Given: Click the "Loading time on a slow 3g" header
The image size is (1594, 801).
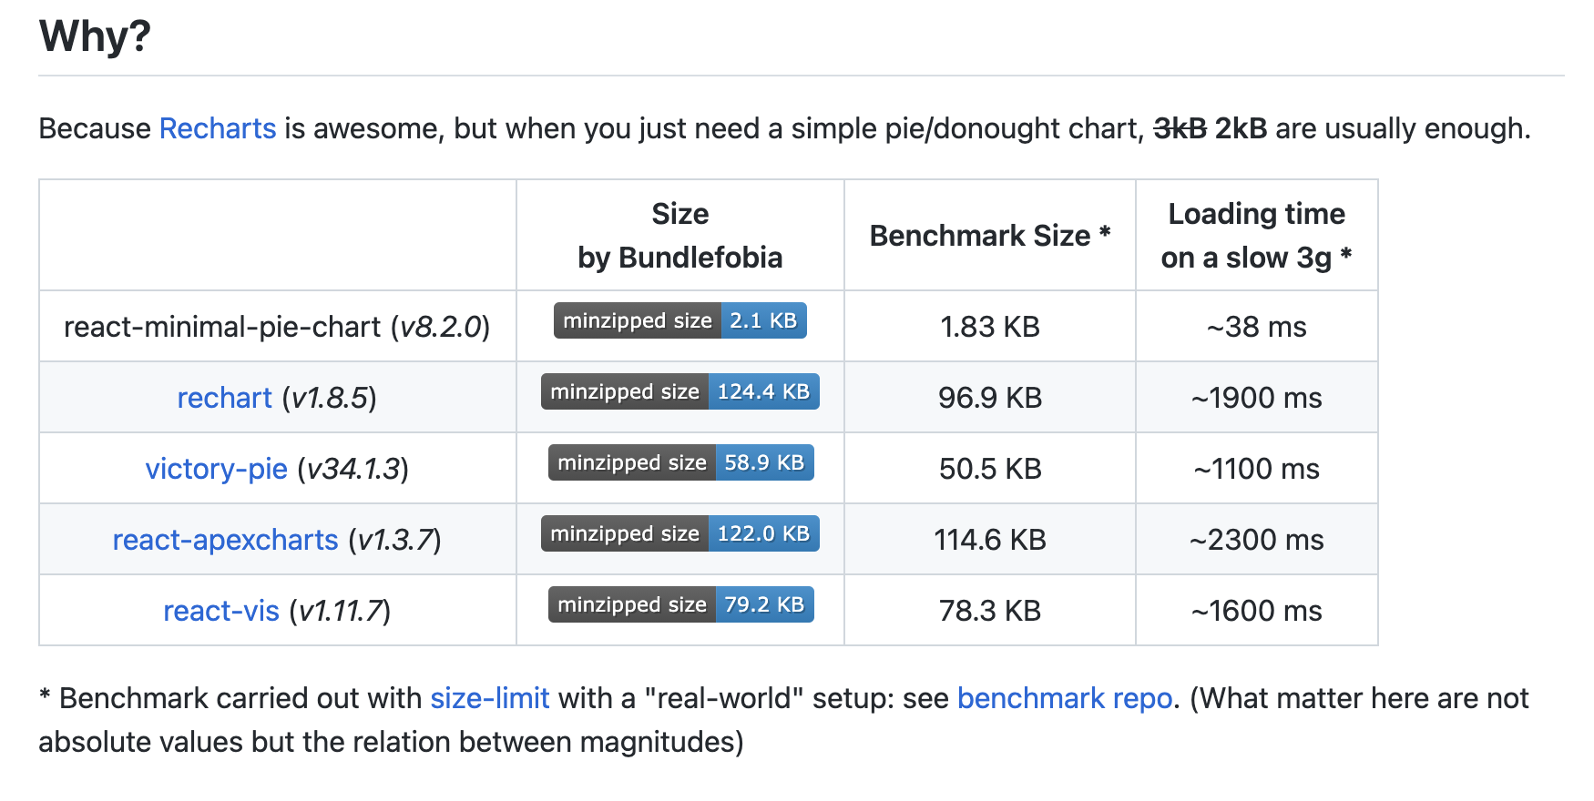Looking at the screenshot, I should [x=1256, y=236].
